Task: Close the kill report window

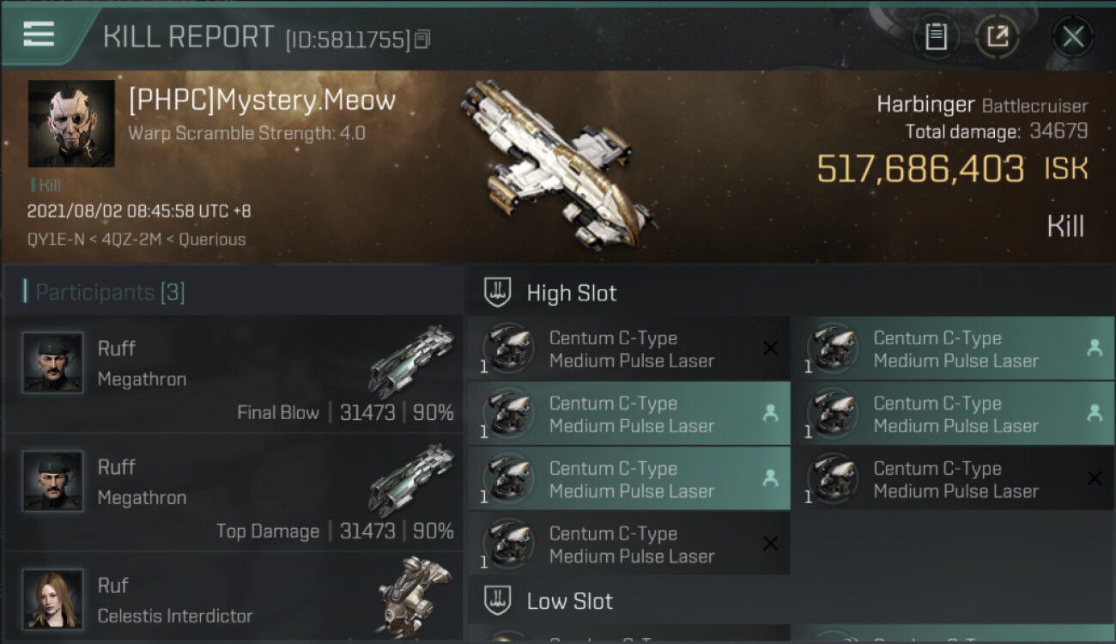Action: pyautogui.click(x=1073, y=36)
